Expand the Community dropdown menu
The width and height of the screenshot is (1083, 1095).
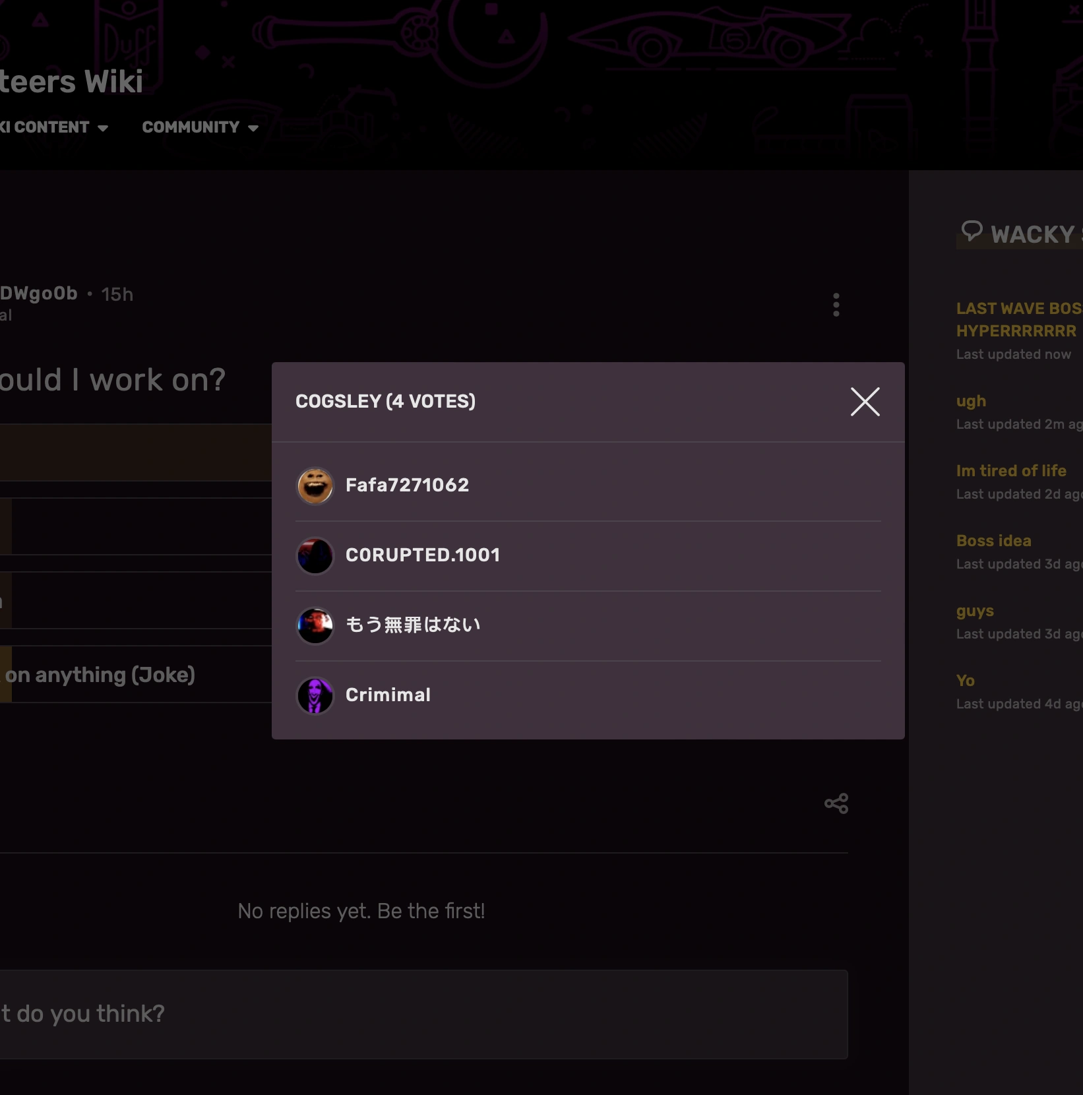click(x=200, y=127)
